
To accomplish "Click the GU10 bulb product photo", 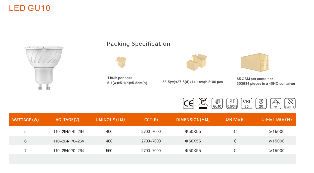I will (x=44, y=68).
